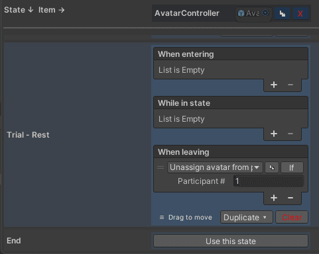
Task: Click the Drag to move handle
Action: point(186,218)
